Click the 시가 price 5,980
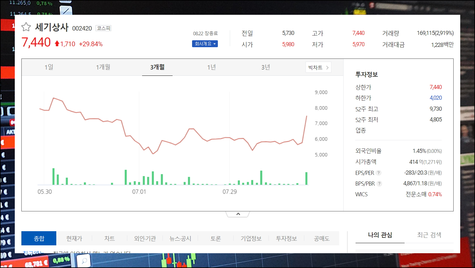The height and width of the screenshot is (268, 475). [288, 44]
